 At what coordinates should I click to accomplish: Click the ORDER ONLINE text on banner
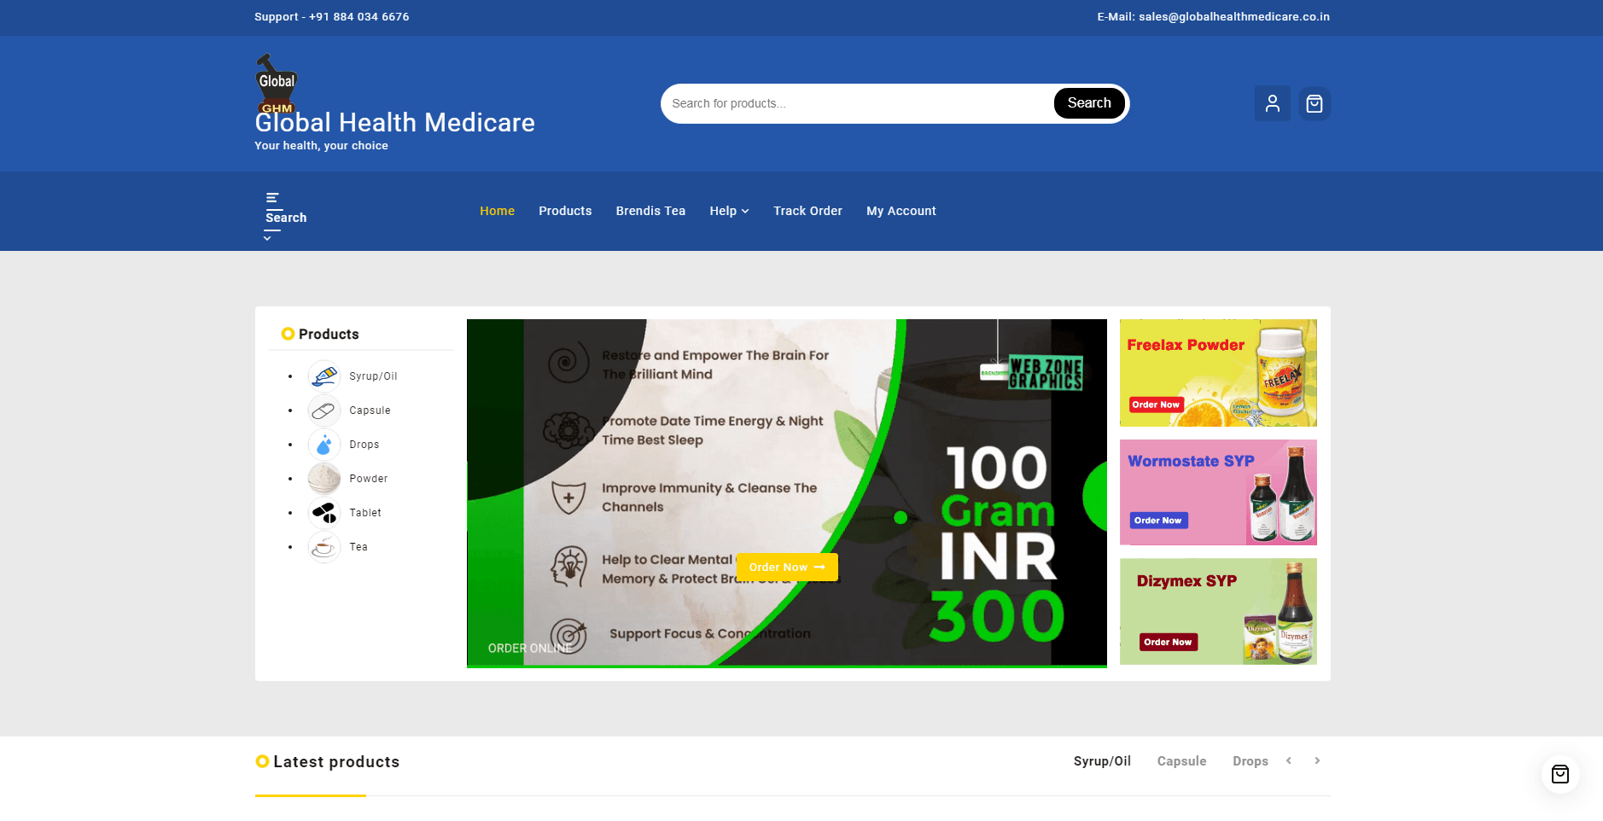[530, 649]
